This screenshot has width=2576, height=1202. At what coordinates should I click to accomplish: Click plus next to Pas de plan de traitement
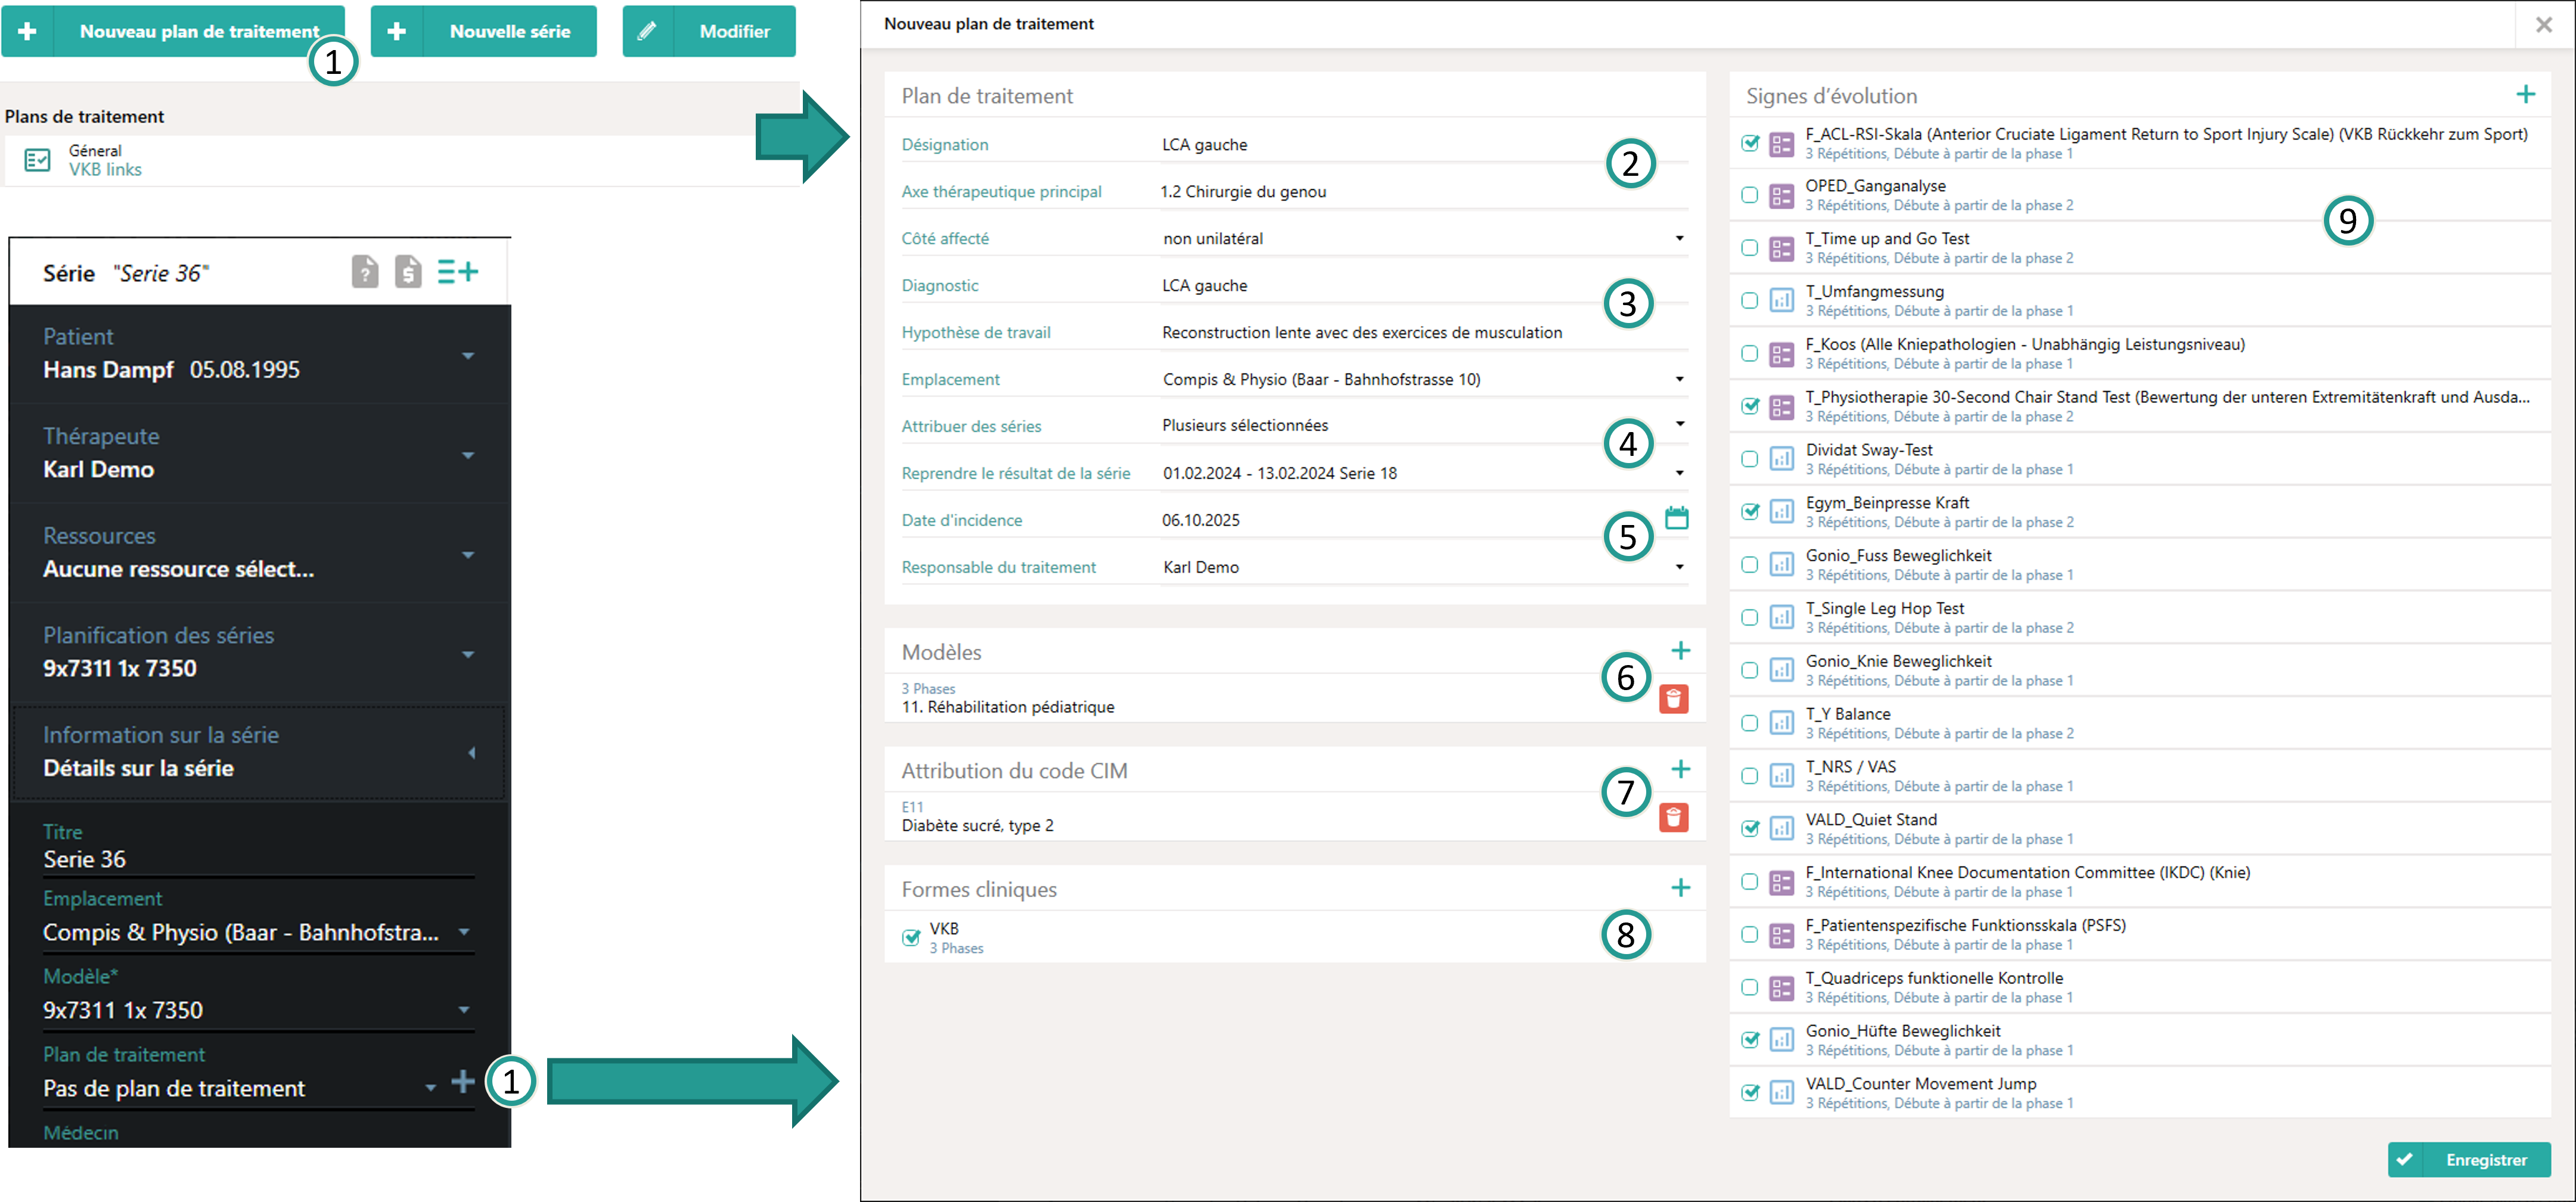(x=462, y=1082)
